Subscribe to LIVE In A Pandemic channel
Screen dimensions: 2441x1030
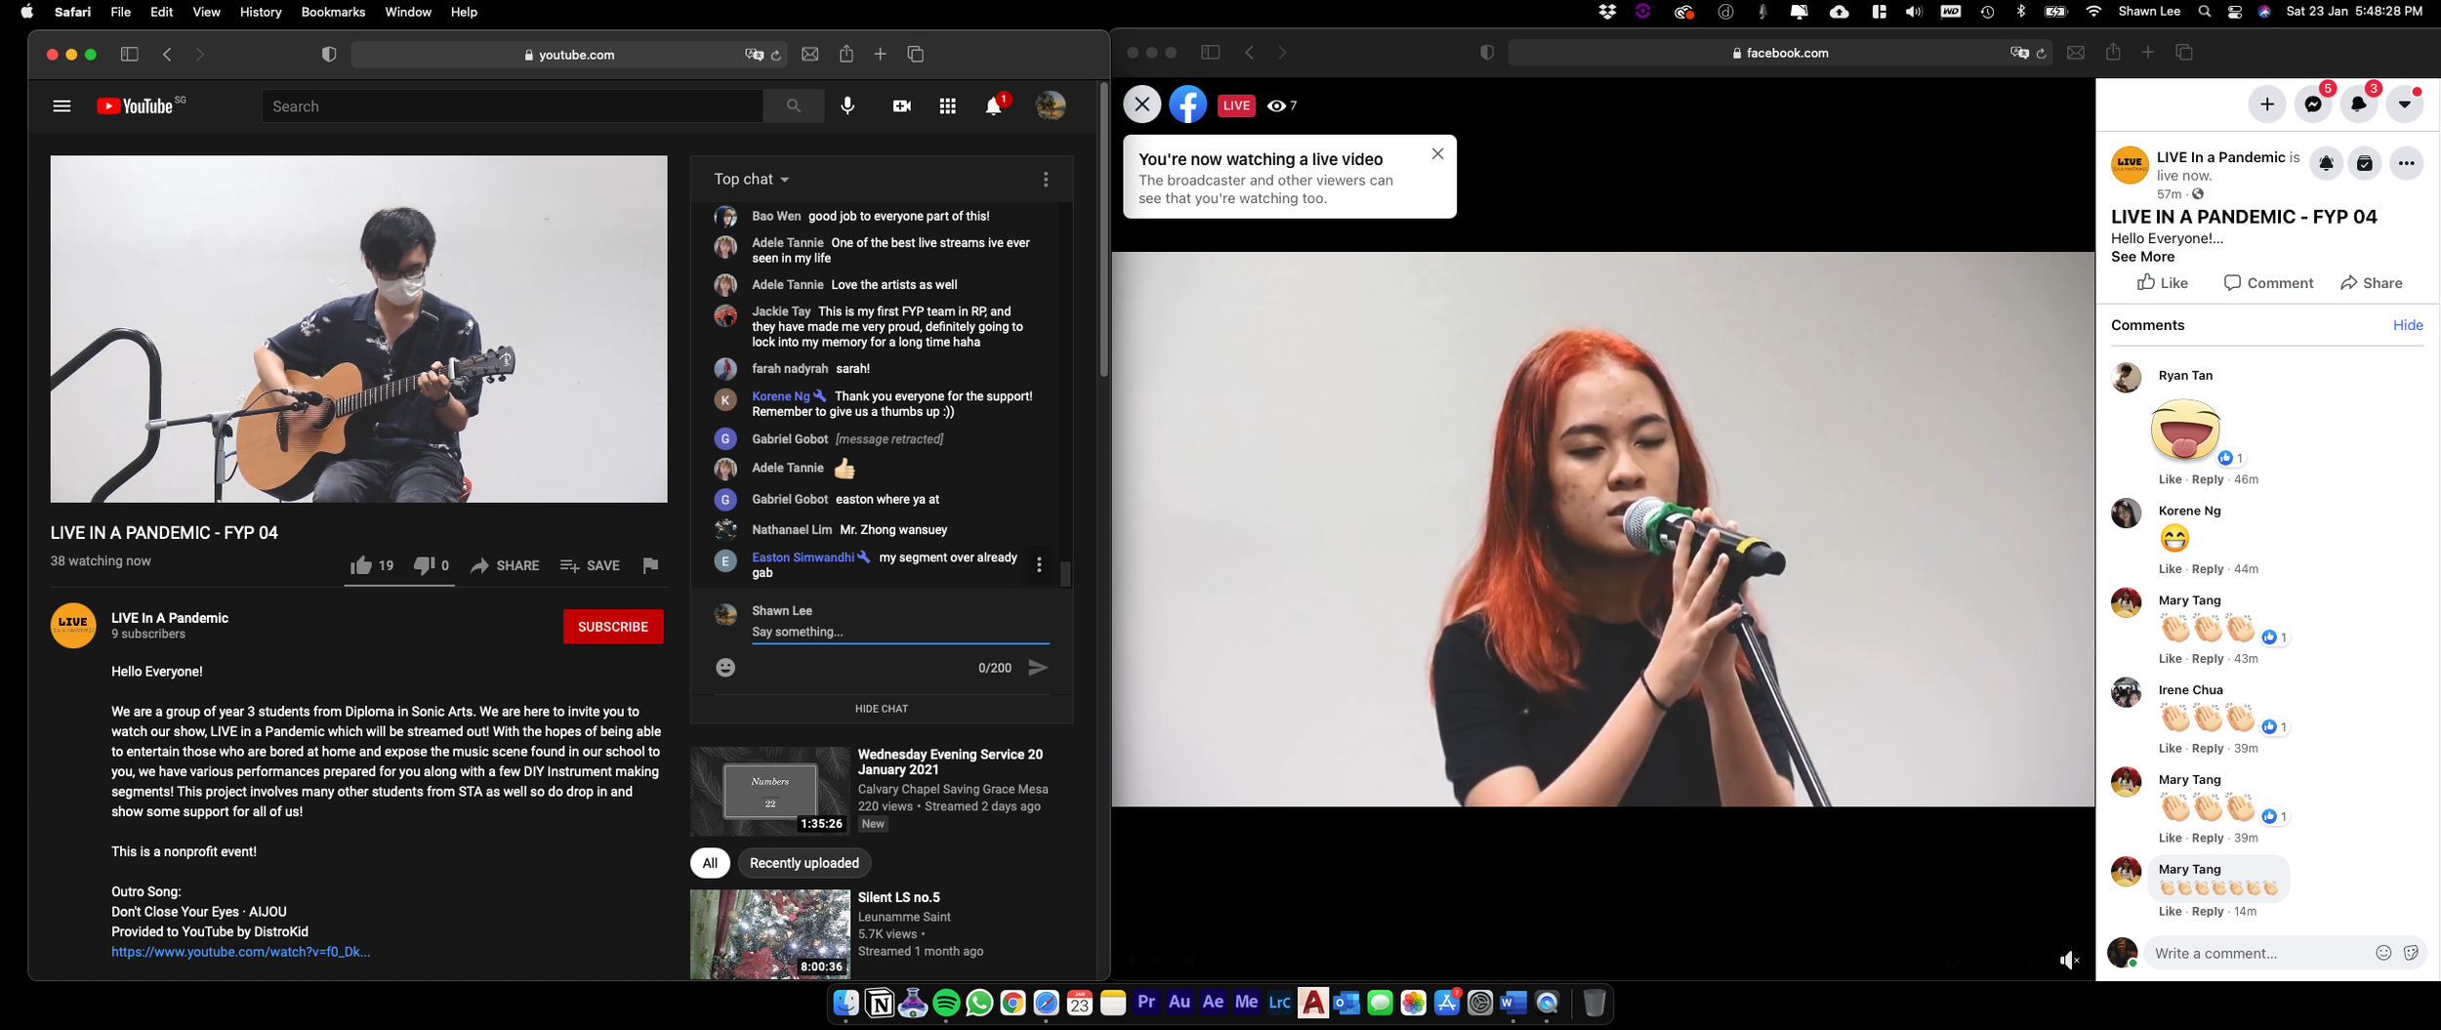point(612,626)
